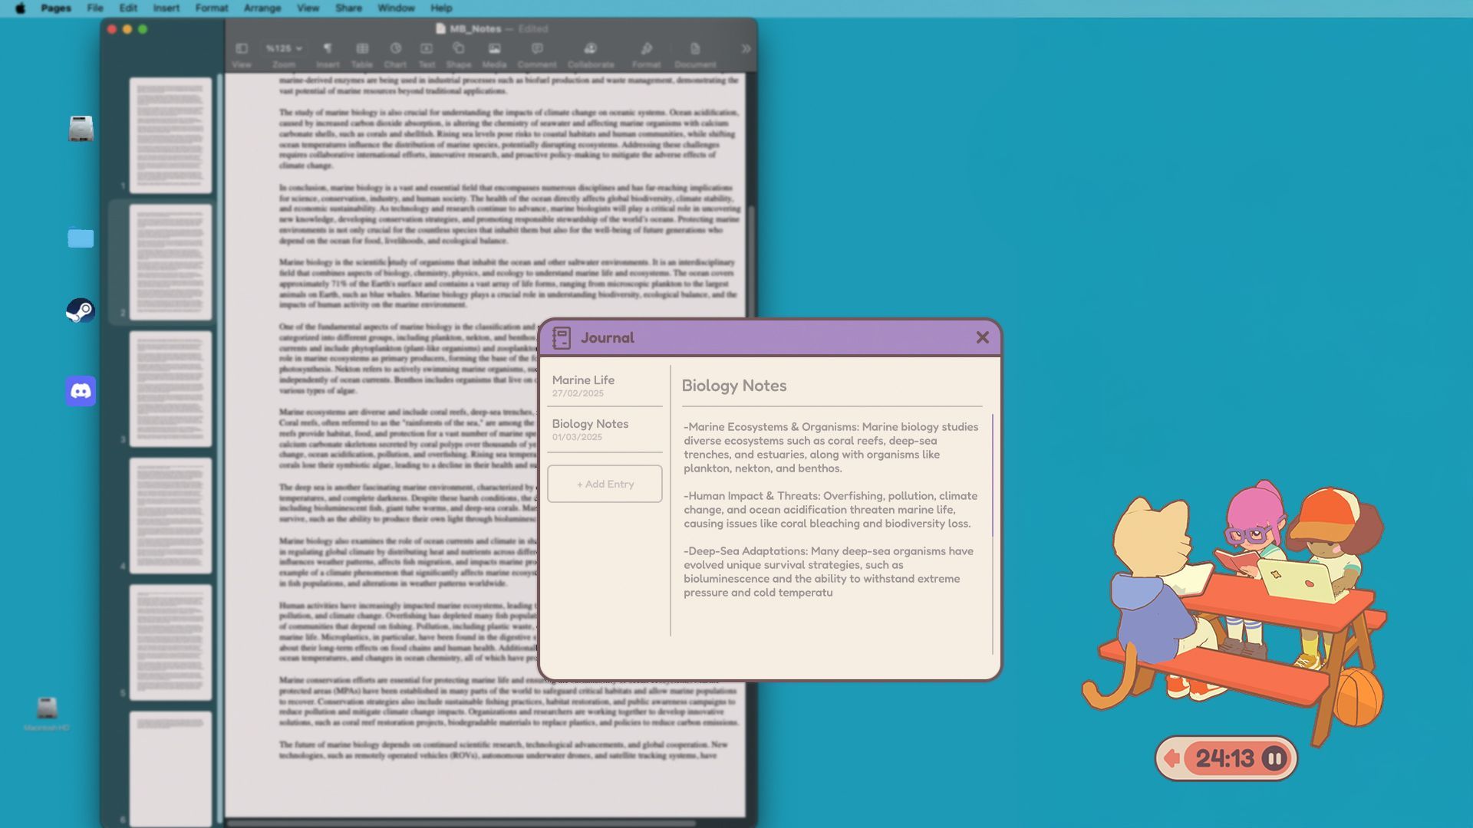Click the blue folder desktop icon

click(x=81, y=237)
